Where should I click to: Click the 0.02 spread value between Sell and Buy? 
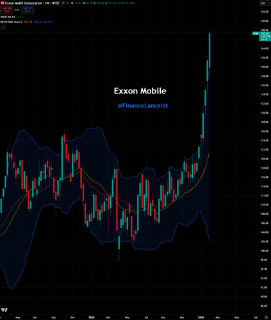(x=17, y=10)
